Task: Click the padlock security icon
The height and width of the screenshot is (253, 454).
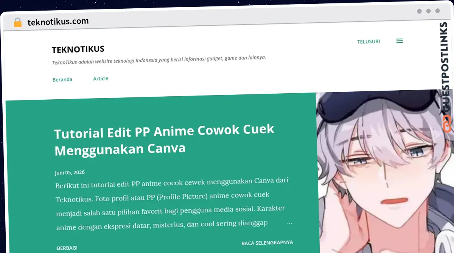Action: (17, 23)
